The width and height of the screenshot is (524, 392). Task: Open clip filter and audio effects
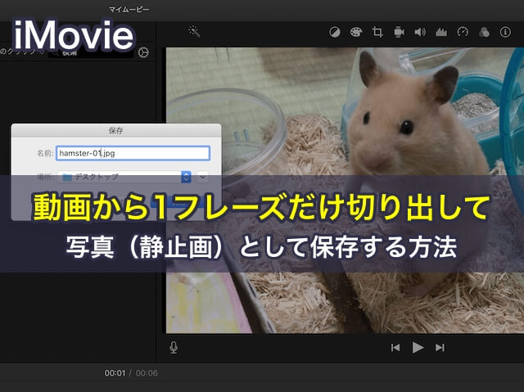pyautogui.click(x=484, y=32)
